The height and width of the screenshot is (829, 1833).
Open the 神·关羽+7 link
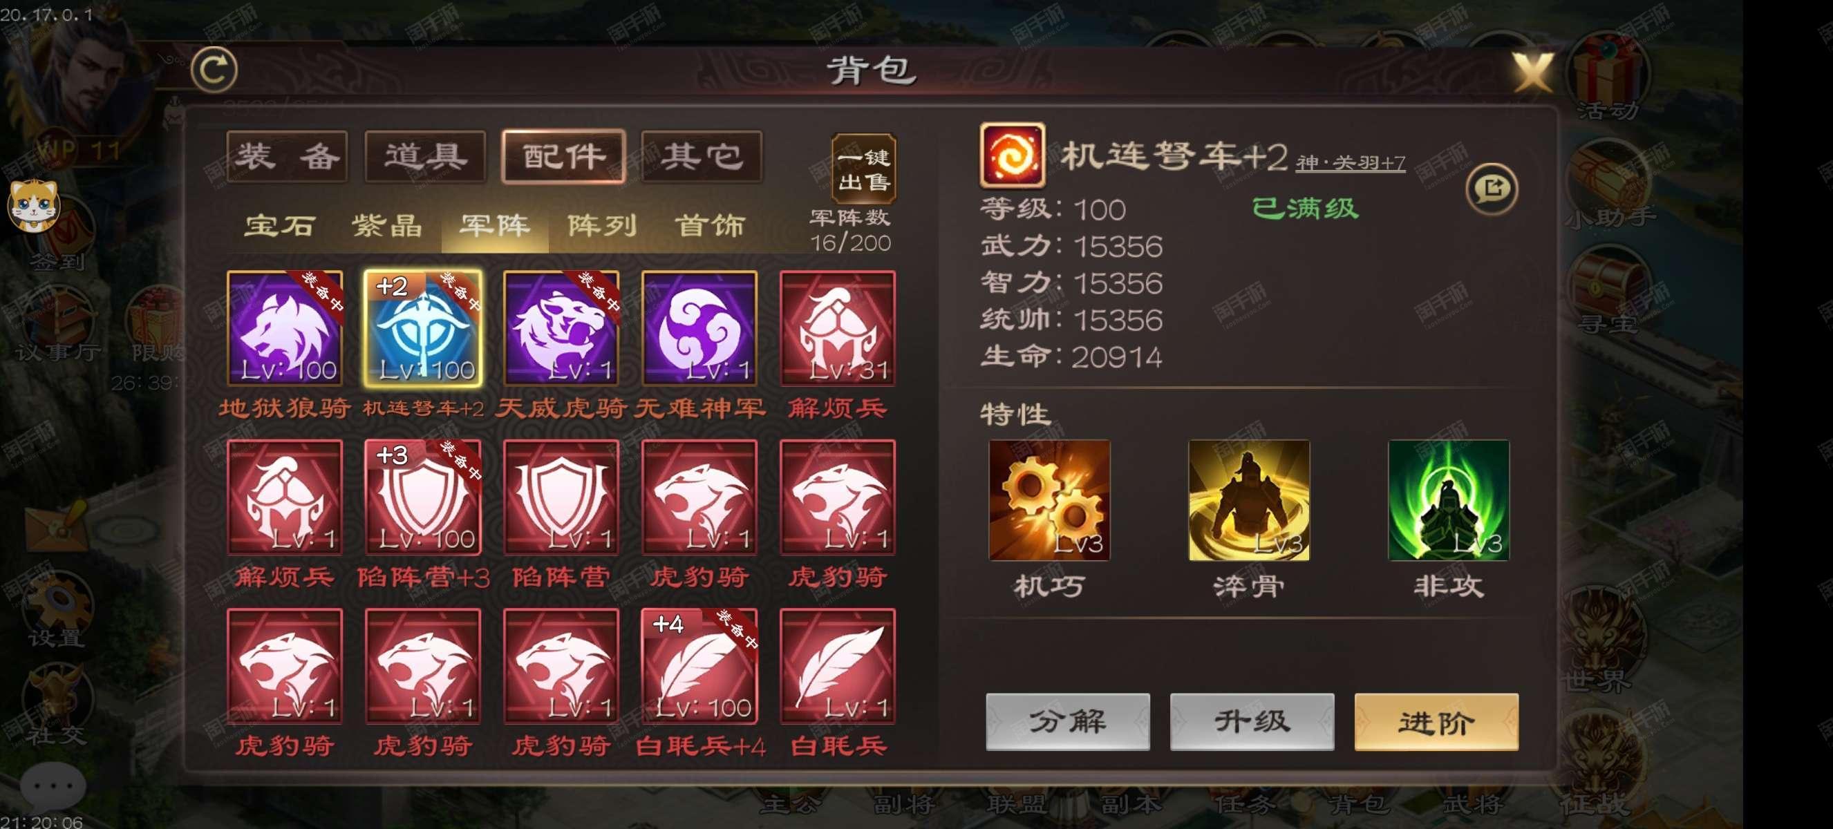click(x=1350, y=163)
